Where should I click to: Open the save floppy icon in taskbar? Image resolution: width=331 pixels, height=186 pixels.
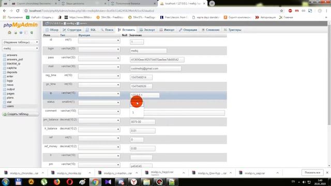pos(18,182)
